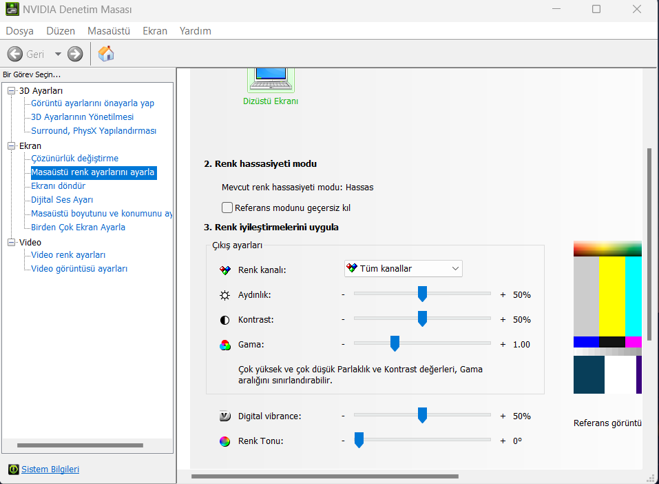Click the 3D Ayarları category label

(41, 90)
